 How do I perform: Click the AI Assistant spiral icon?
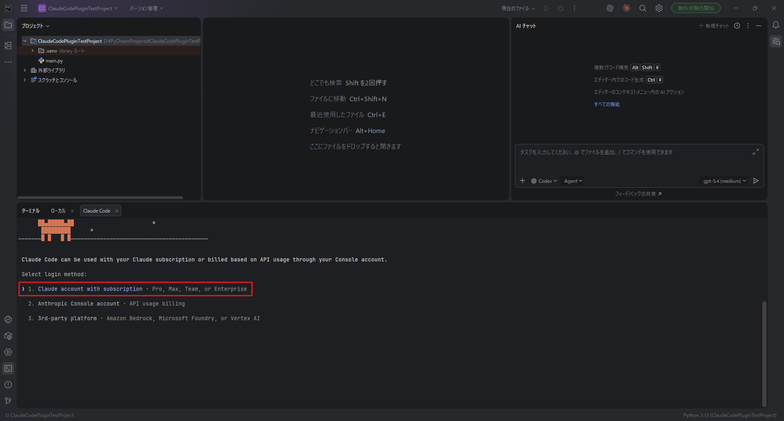[610, 8]
